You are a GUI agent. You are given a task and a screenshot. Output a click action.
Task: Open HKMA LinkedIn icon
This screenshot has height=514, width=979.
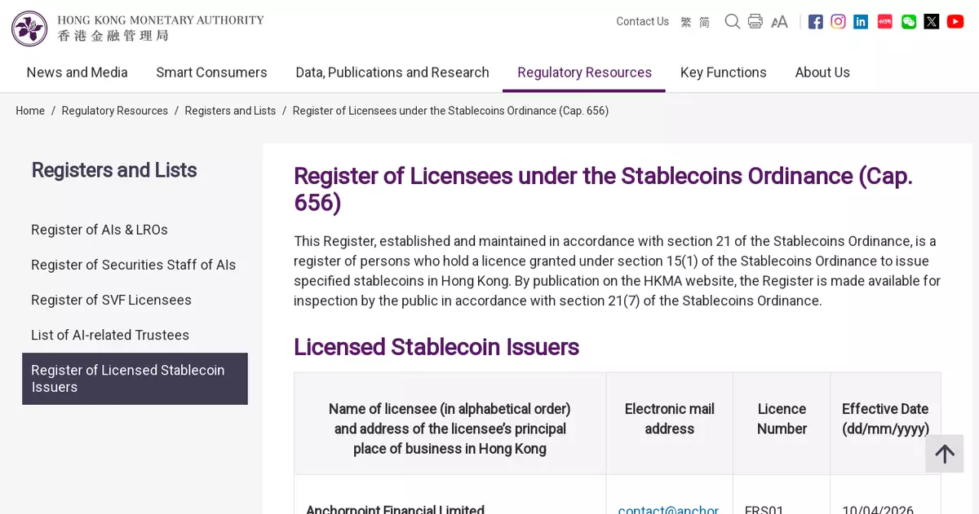click(861, 22)
